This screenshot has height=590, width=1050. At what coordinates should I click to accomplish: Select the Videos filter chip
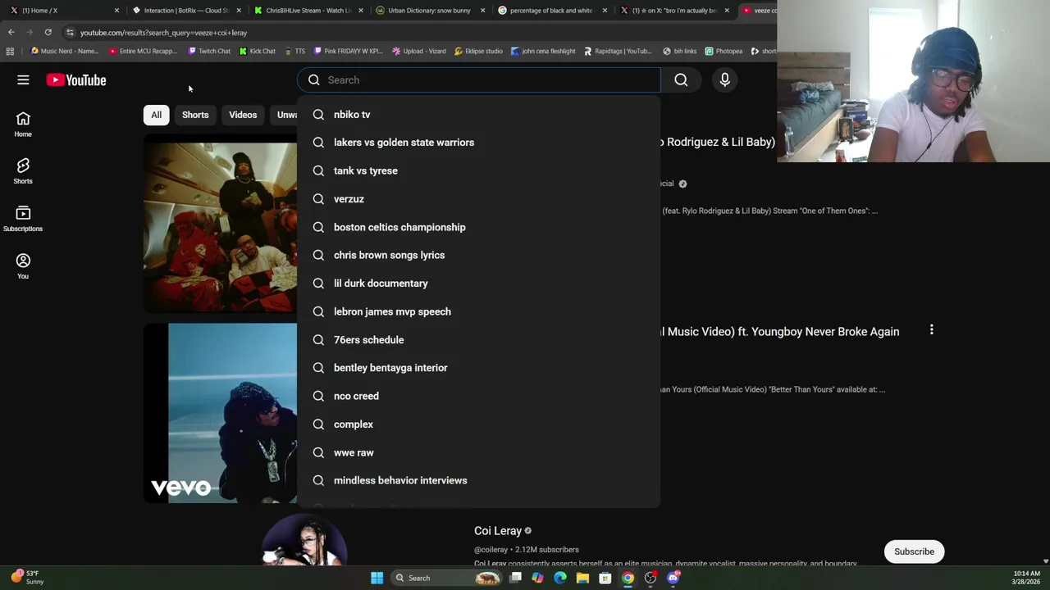click(243, 115)
